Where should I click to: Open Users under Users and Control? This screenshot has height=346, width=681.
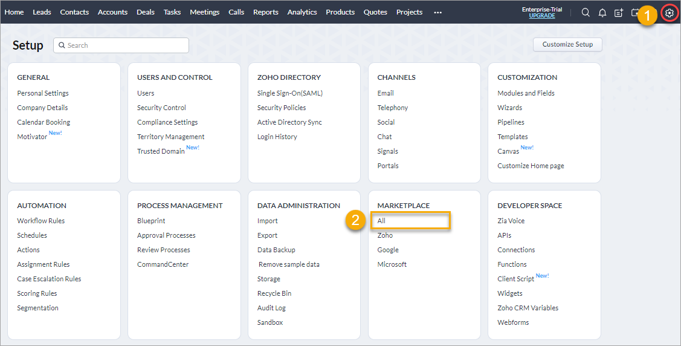click(x=146, y=93)
